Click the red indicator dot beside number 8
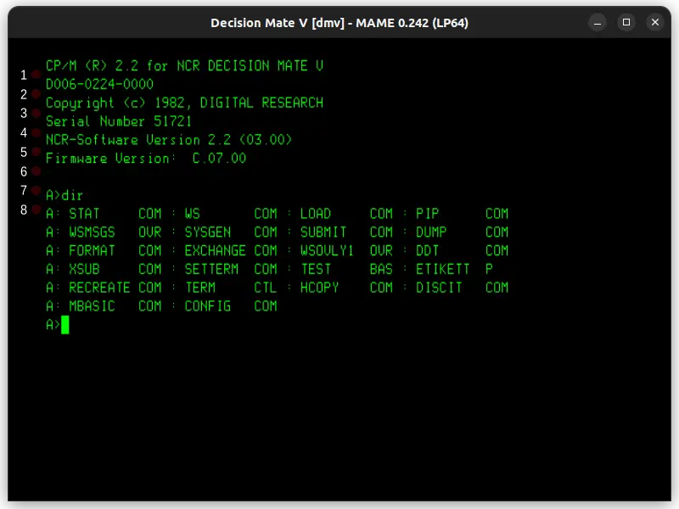The height and width of the screenshot is (509, 679). click(36, 210)
